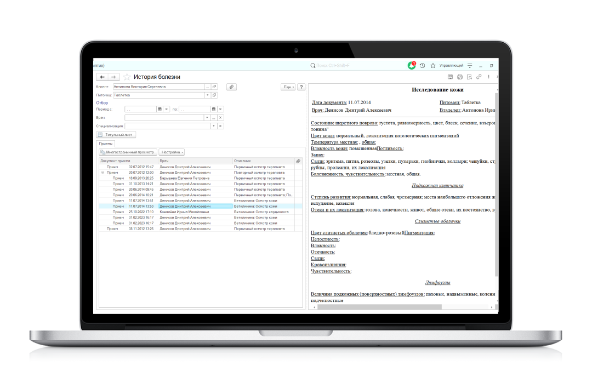The image size is (592, 389).
Task: Switch to the 'Приемы' tab
Action: [105, 143]
